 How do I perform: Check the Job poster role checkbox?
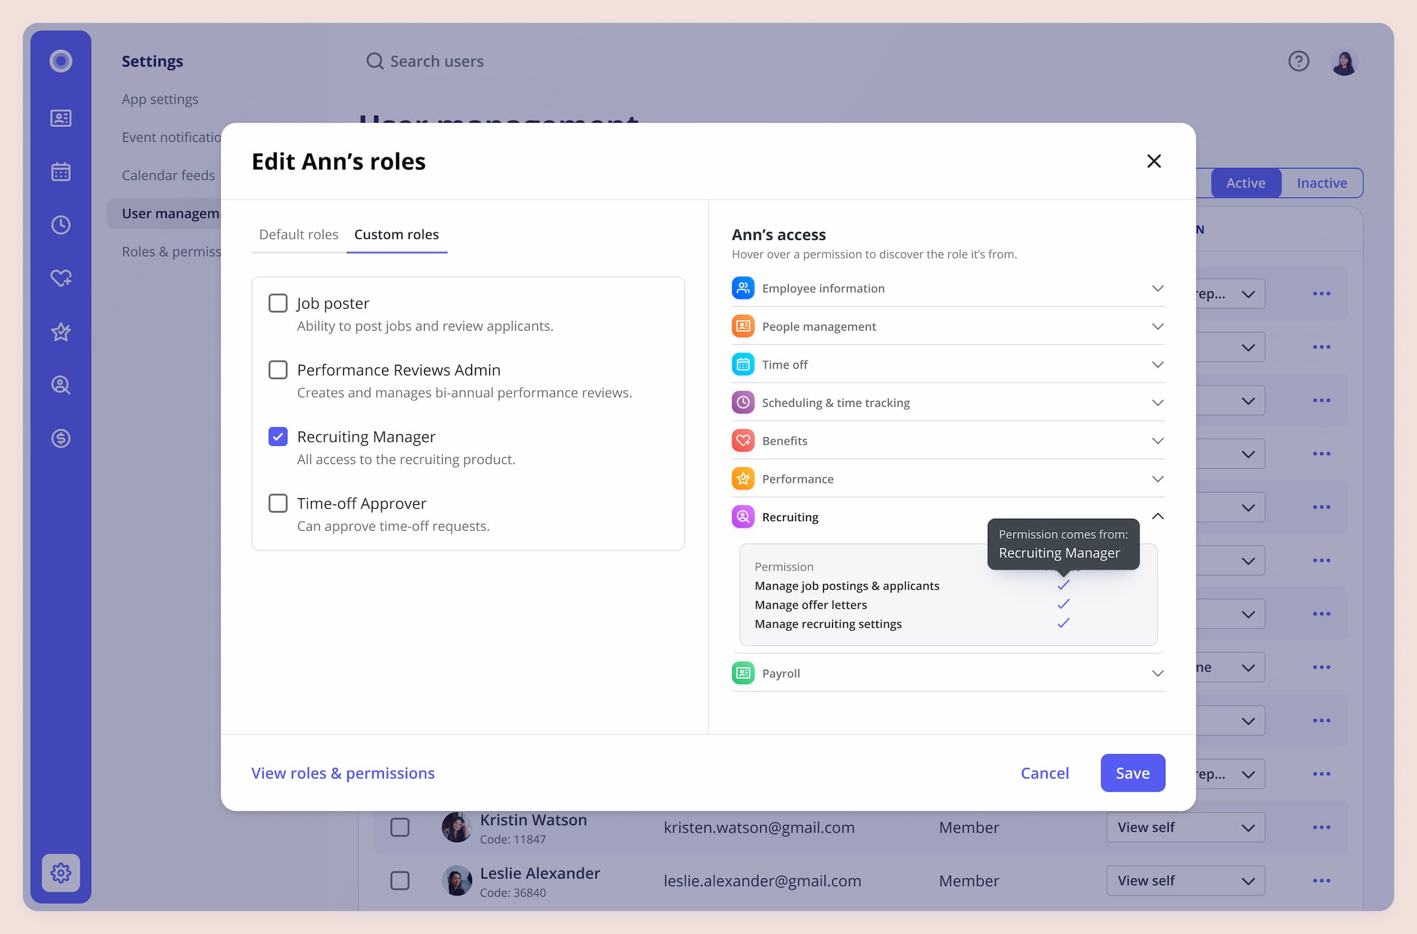[x=278, y=303]
